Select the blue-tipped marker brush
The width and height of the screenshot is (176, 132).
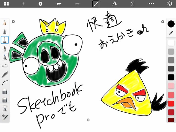tap(5, 57)
